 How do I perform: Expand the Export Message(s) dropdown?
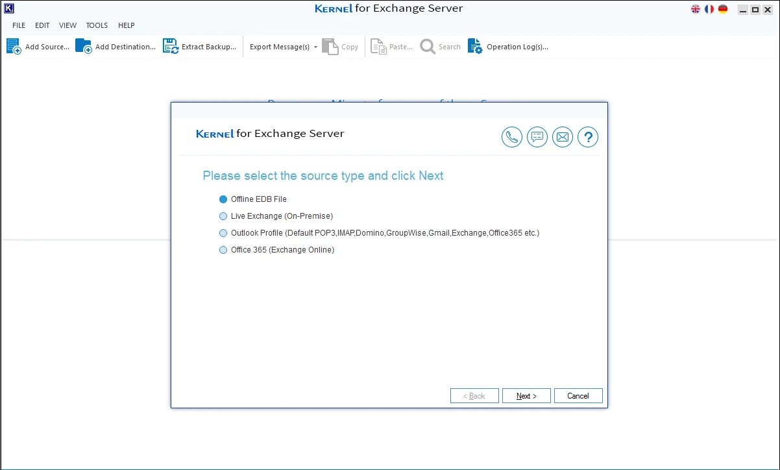tap(315, 47)
